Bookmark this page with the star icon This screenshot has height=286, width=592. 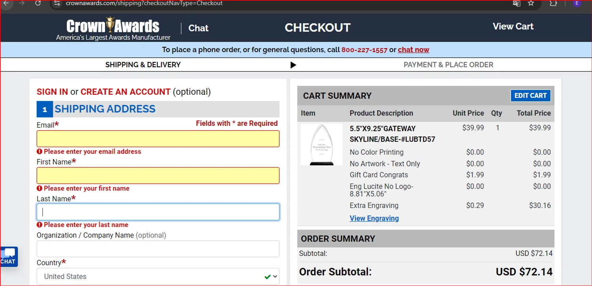[x=531, y=3]
